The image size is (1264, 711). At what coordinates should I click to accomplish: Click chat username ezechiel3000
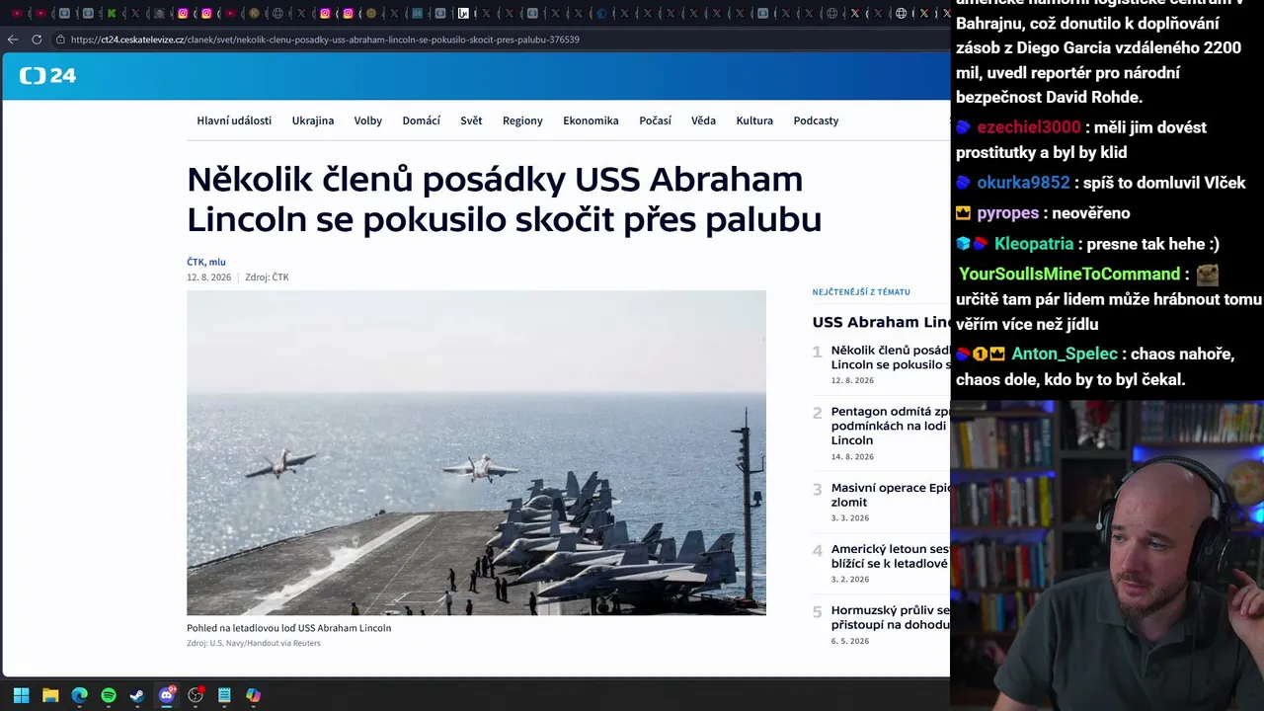1029,127
